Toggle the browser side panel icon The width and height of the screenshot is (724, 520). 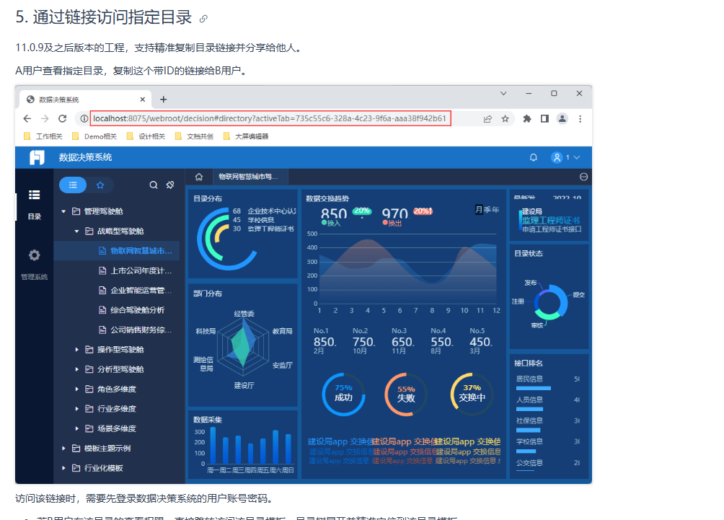544,119
